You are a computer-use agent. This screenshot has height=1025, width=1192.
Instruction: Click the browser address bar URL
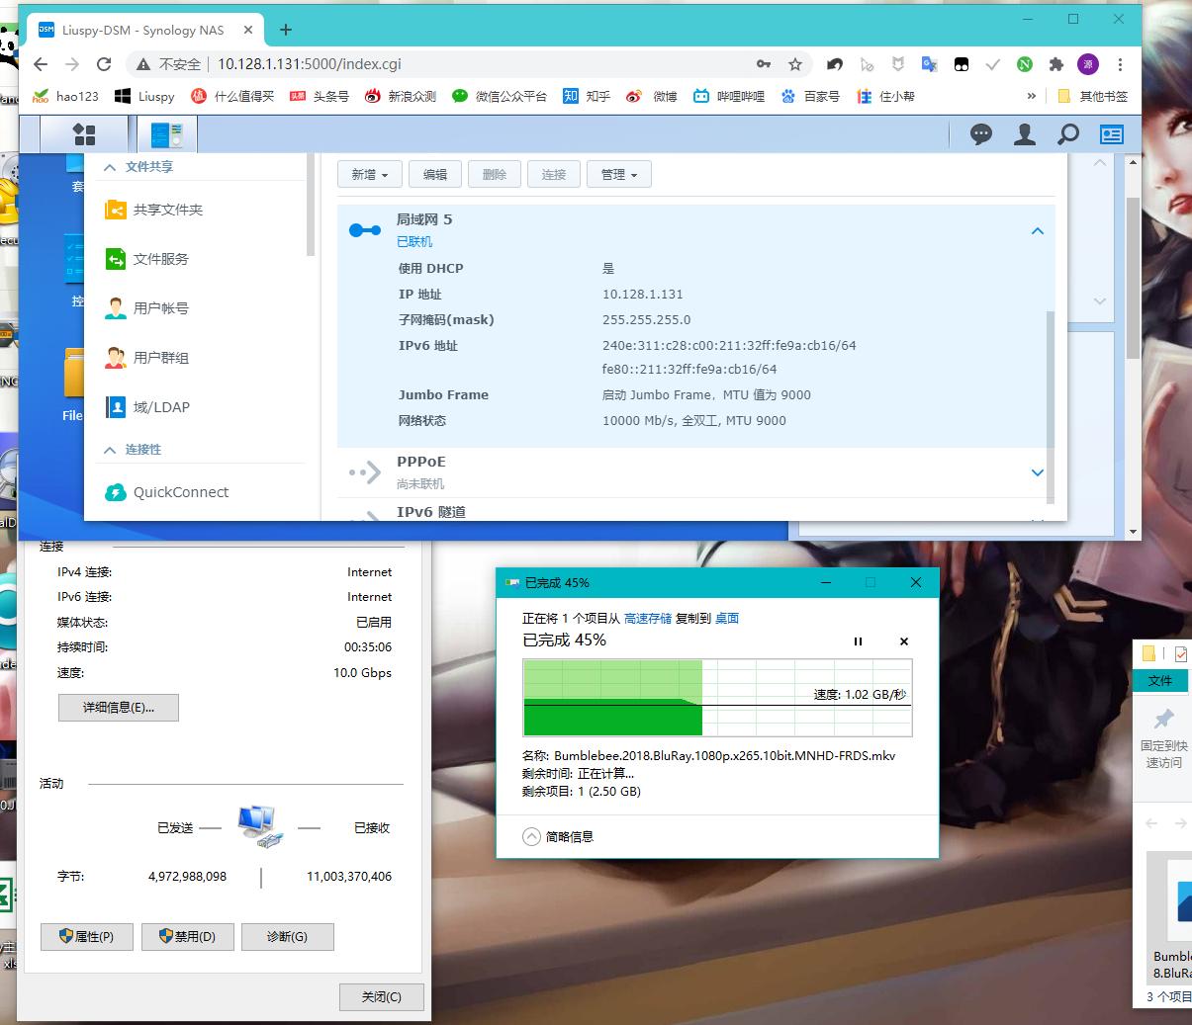[x=310, y=64]
